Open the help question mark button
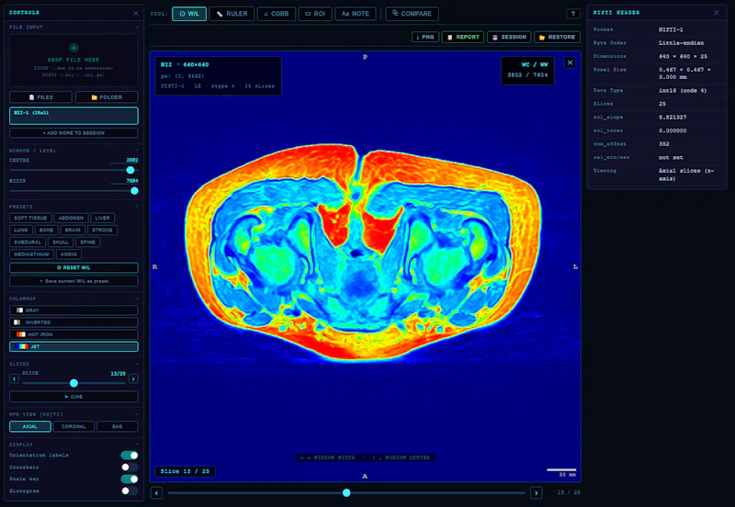735x507 pixels. [x=572, y=14]
